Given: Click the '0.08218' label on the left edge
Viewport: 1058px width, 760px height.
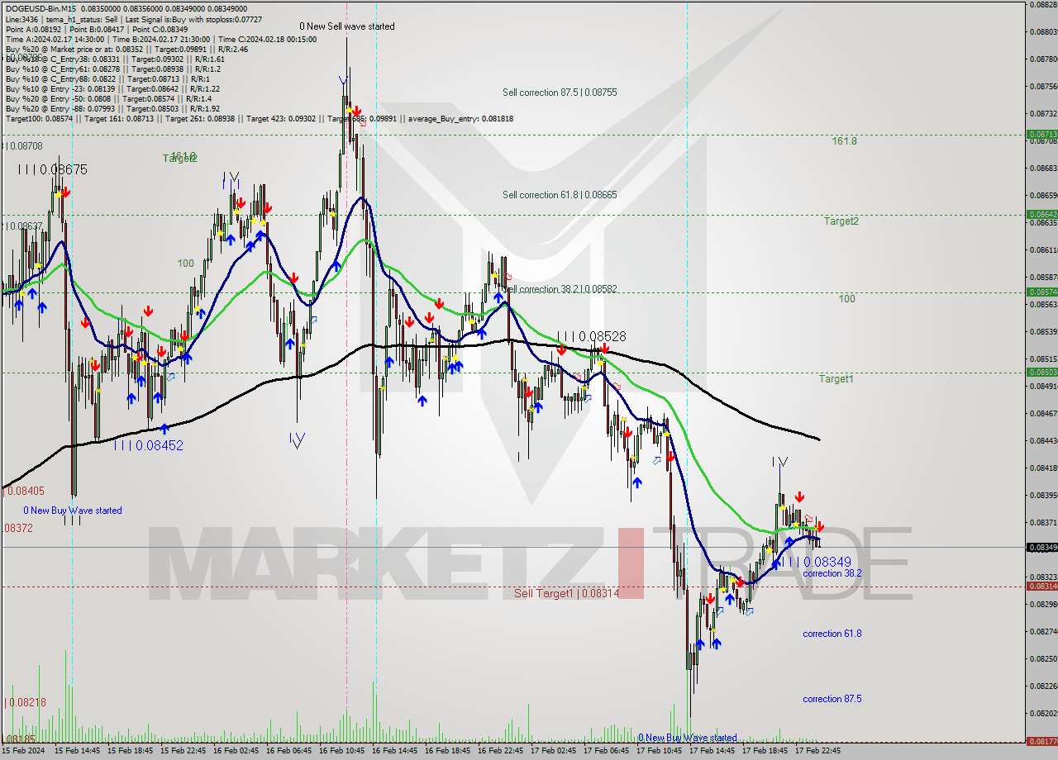Looking at the screenshot, I should (26, 702).
